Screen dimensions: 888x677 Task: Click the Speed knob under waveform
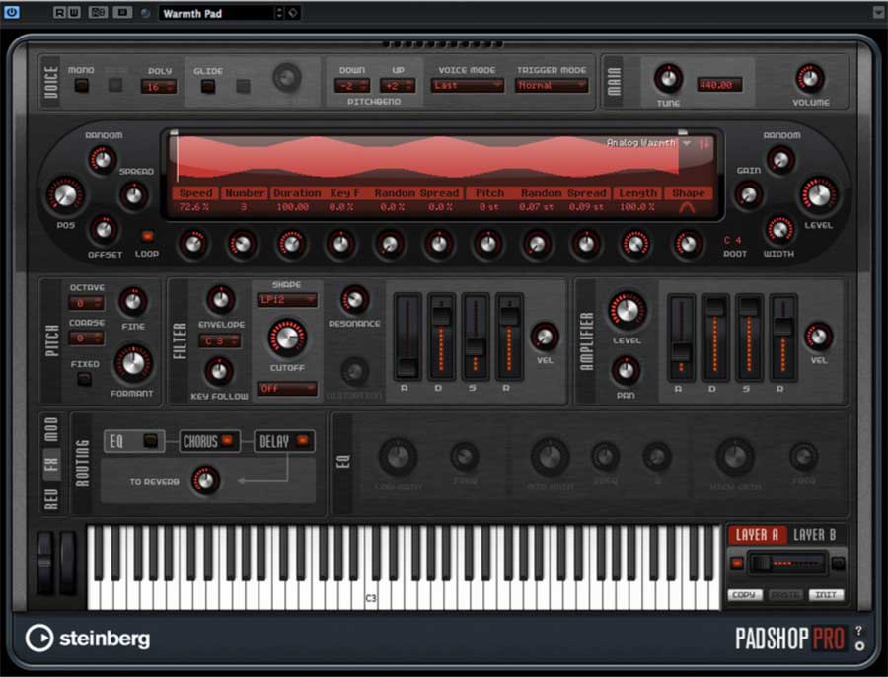tap(193, 244)
